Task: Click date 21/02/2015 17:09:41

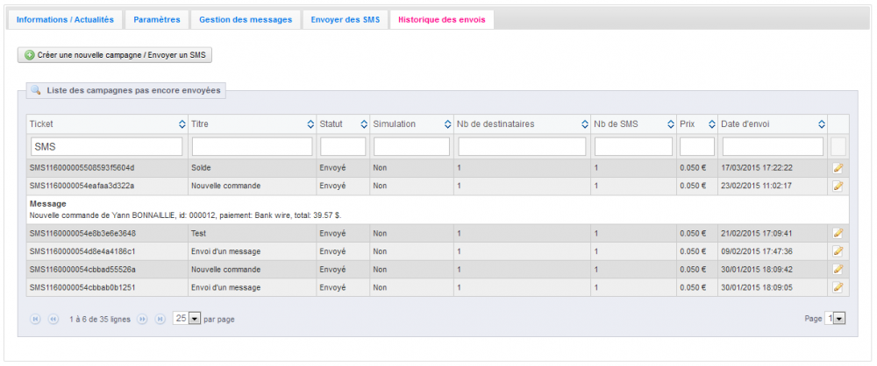Action: tap(757, 233)
